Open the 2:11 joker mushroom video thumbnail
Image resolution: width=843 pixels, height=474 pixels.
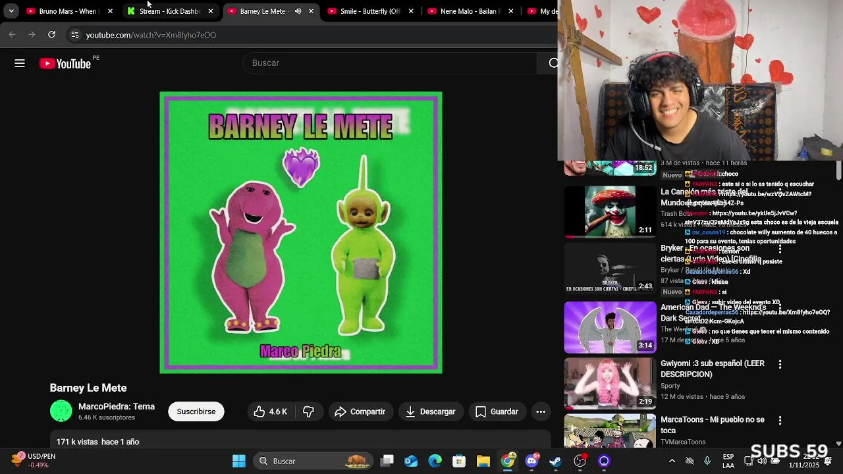611,212
